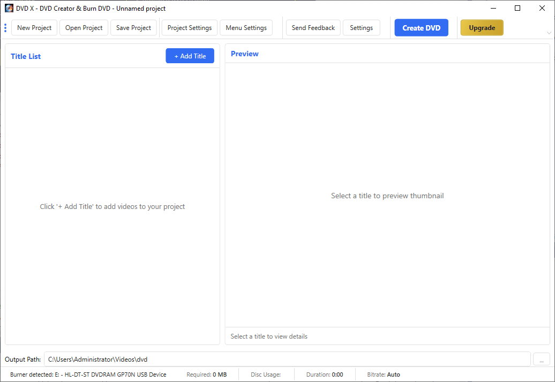Click 'Select a title to preview thumbnail' text
Screen dimensions: 555x382
pyautogui.click(x=387, y=196)
